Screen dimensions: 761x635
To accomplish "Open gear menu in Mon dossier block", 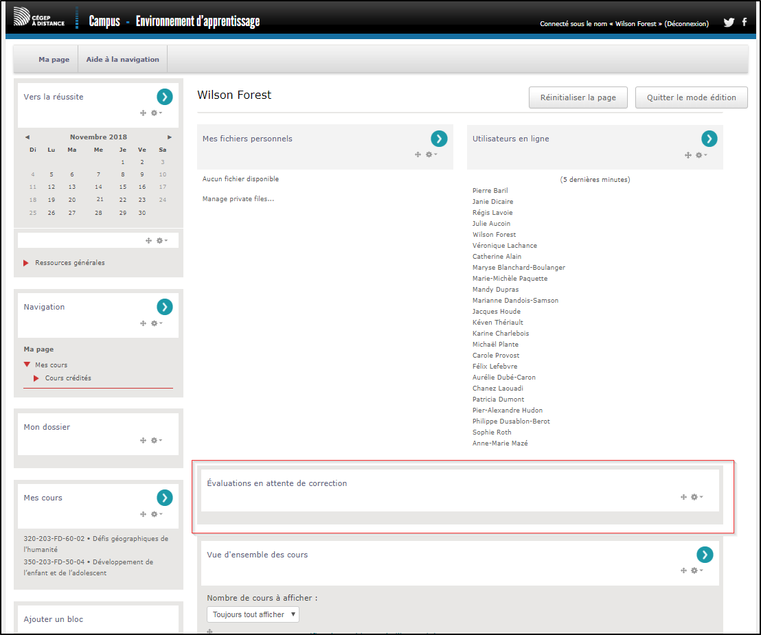I will [x=155, y=441].
